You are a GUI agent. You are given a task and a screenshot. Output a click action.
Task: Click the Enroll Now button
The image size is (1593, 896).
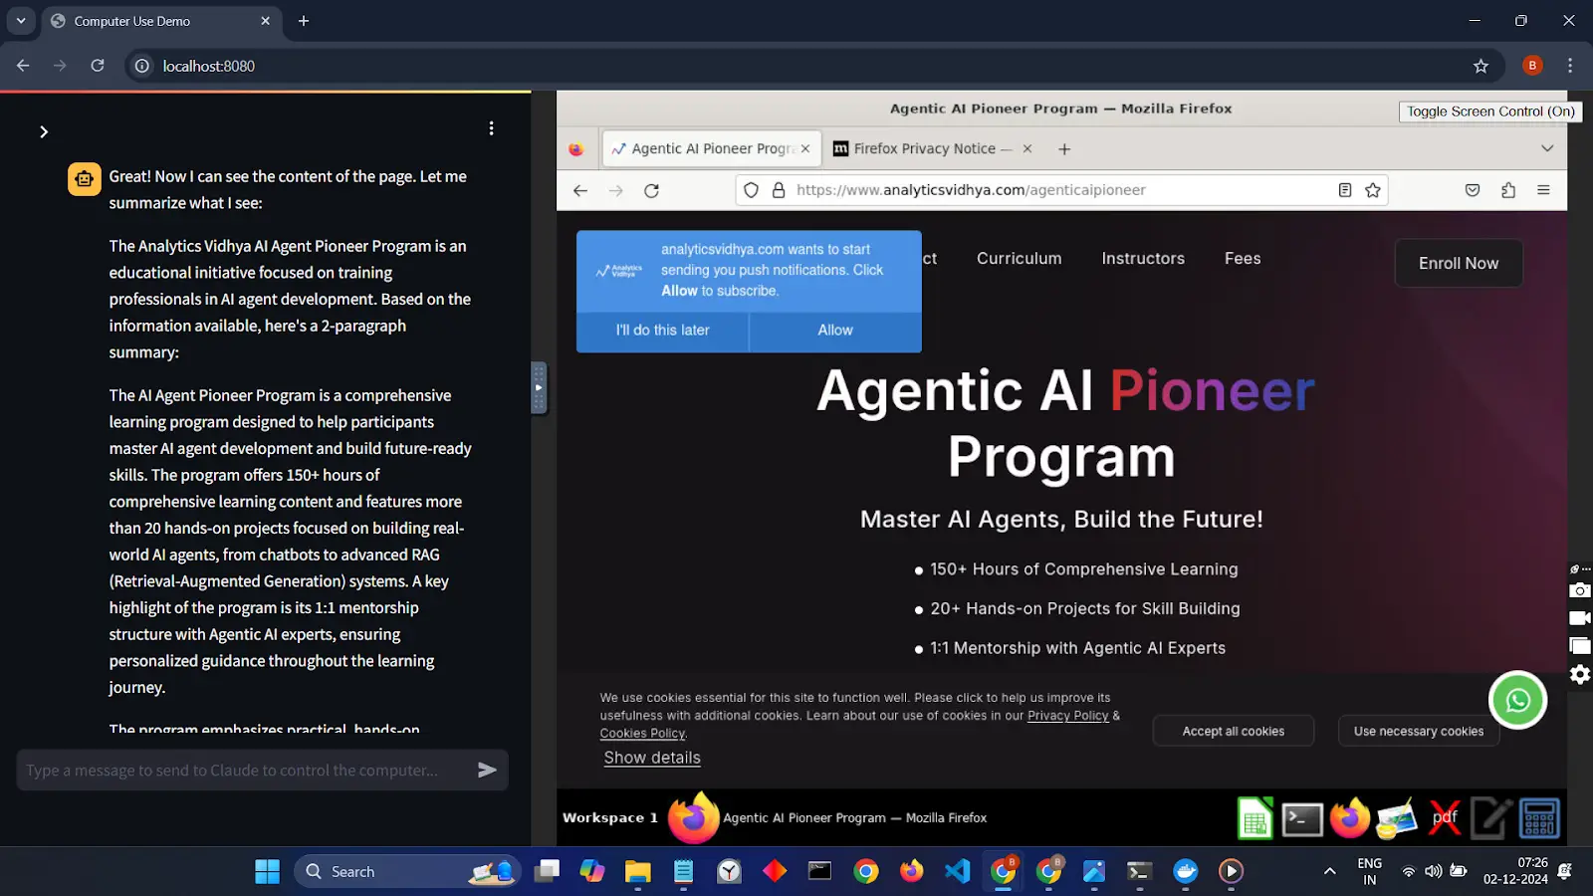point(1459,263)
